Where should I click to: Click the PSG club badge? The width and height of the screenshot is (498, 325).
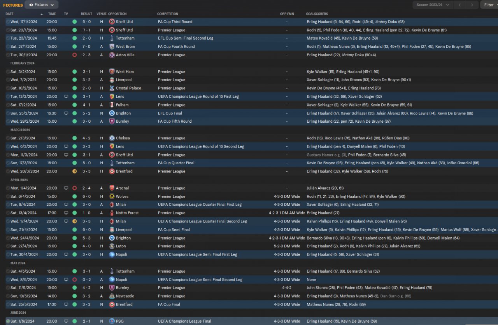point(112,321)
